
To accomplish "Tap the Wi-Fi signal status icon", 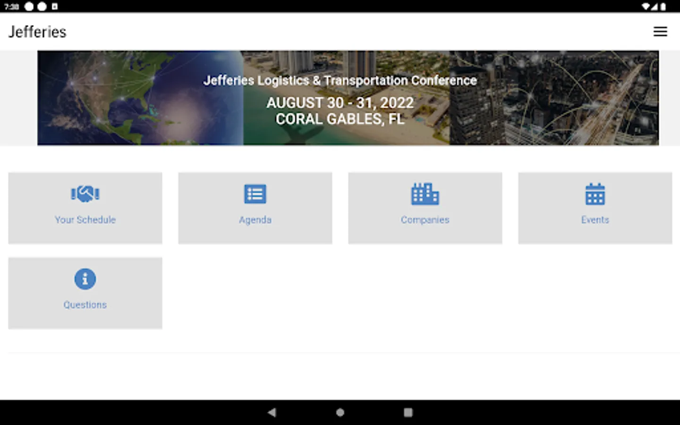I will point(646,7).
